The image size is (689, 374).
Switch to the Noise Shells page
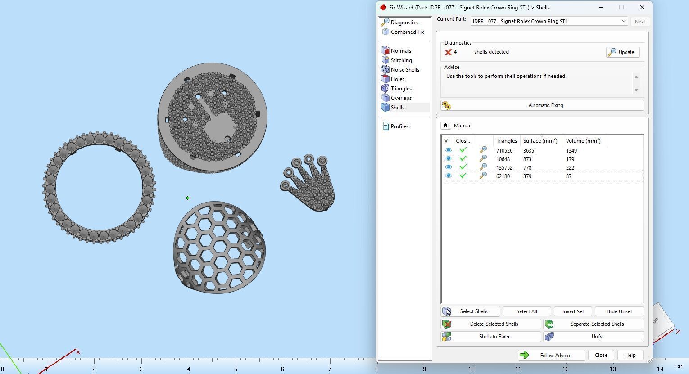pos(400,70)
